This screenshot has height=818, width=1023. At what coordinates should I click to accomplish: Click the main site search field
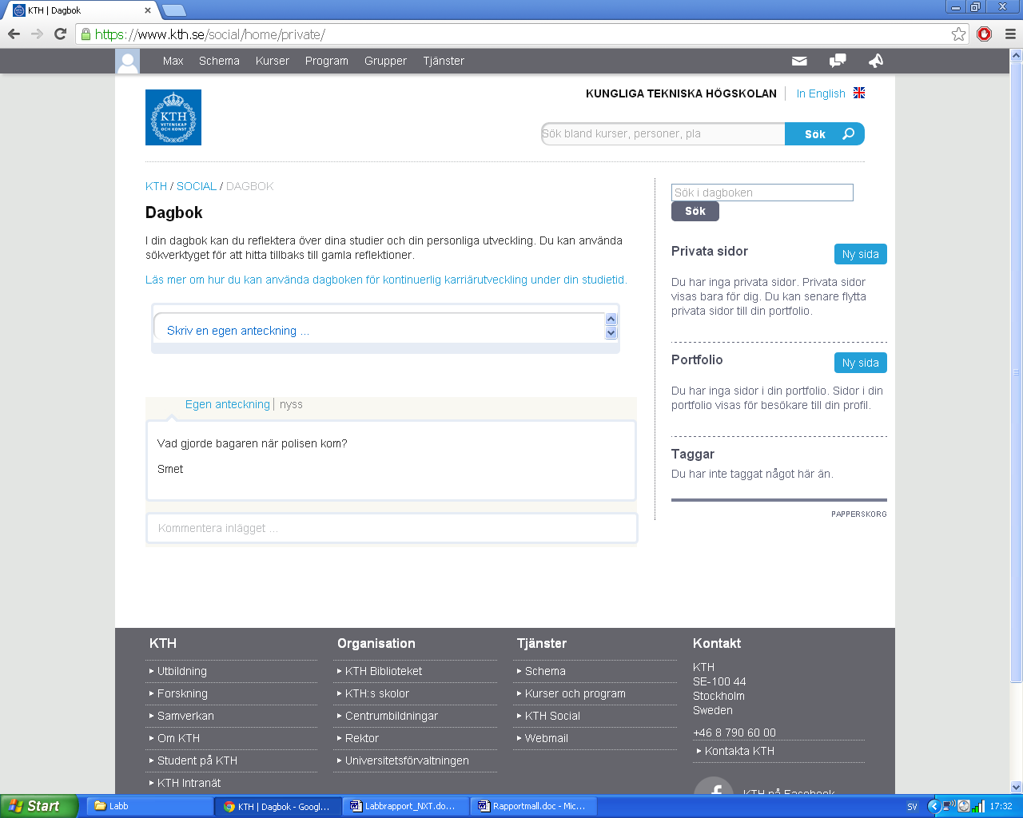[x=663, y=133]
